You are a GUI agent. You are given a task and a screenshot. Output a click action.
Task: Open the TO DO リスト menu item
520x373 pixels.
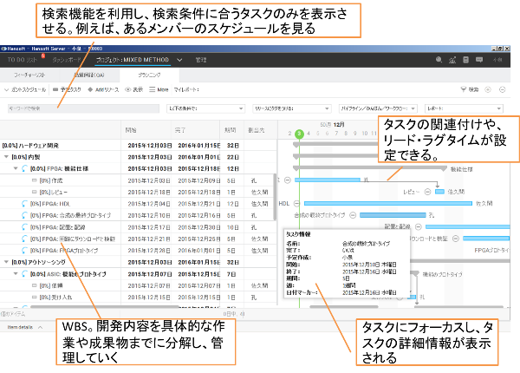pos(23,60)
